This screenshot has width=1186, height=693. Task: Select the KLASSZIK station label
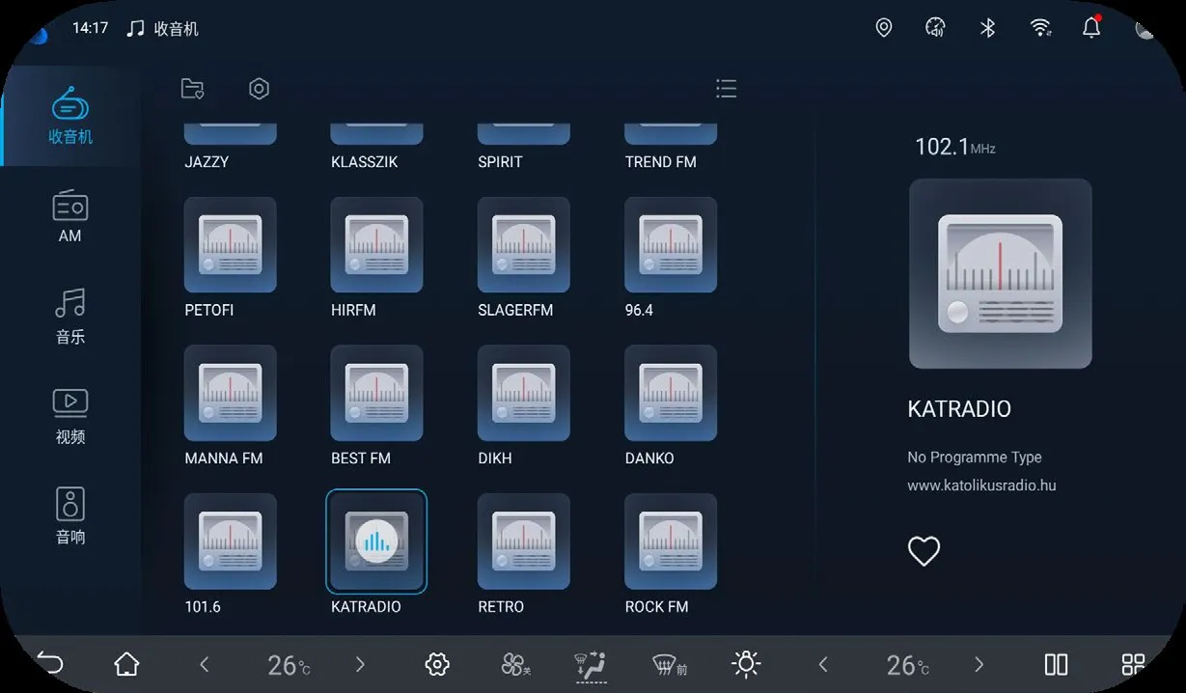pyautogui.click(x=364, y=162)
